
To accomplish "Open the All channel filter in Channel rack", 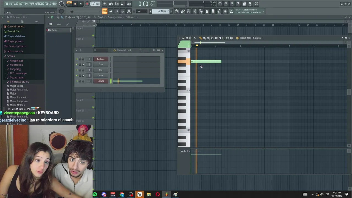I will [100, 50].
